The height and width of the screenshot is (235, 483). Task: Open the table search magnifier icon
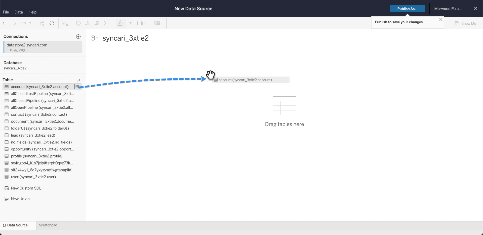tap(78, 80)
